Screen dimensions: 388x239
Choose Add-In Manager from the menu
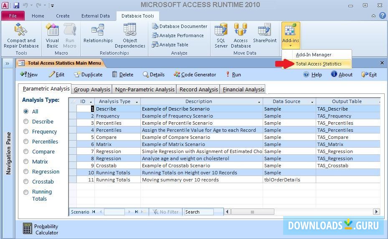pos(314,55)
